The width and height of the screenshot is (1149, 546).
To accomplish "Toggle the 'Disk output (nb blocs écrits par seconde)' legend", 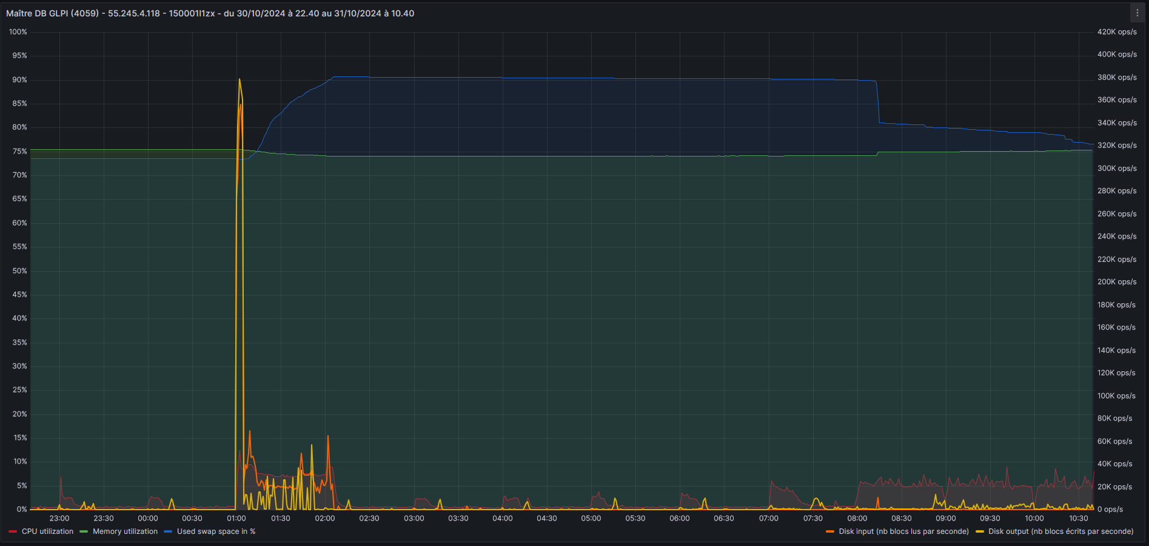I will (x=1060, y=531).
